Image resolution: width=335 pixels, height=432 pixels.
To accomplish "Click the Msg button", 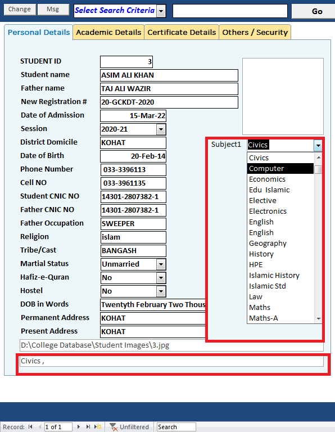I will tap(53, 10).
